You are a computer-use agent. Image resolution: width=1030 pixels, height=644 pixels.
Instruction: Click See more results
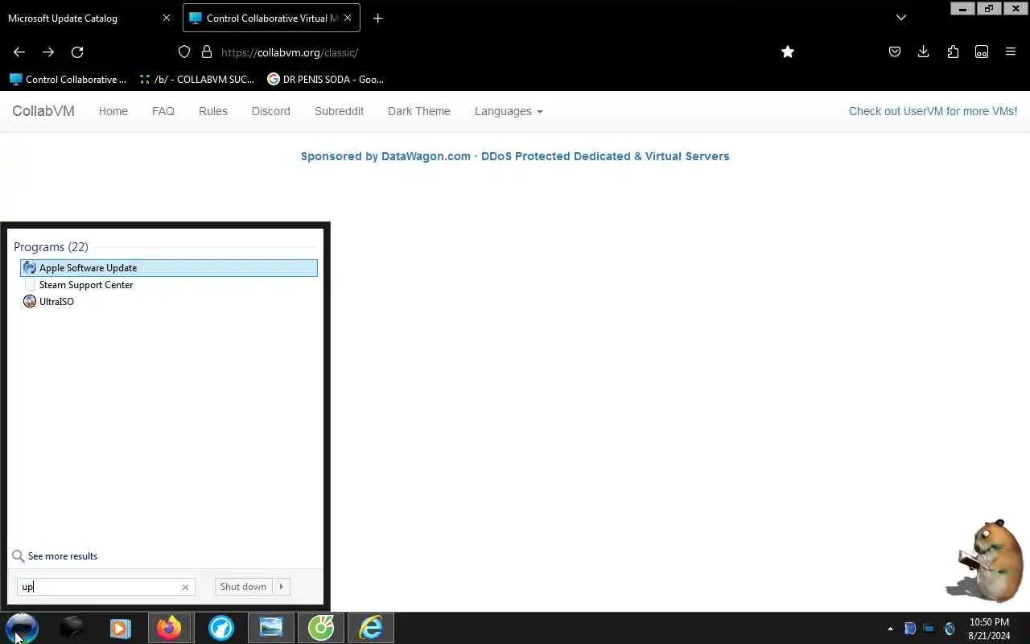point(63,556)
